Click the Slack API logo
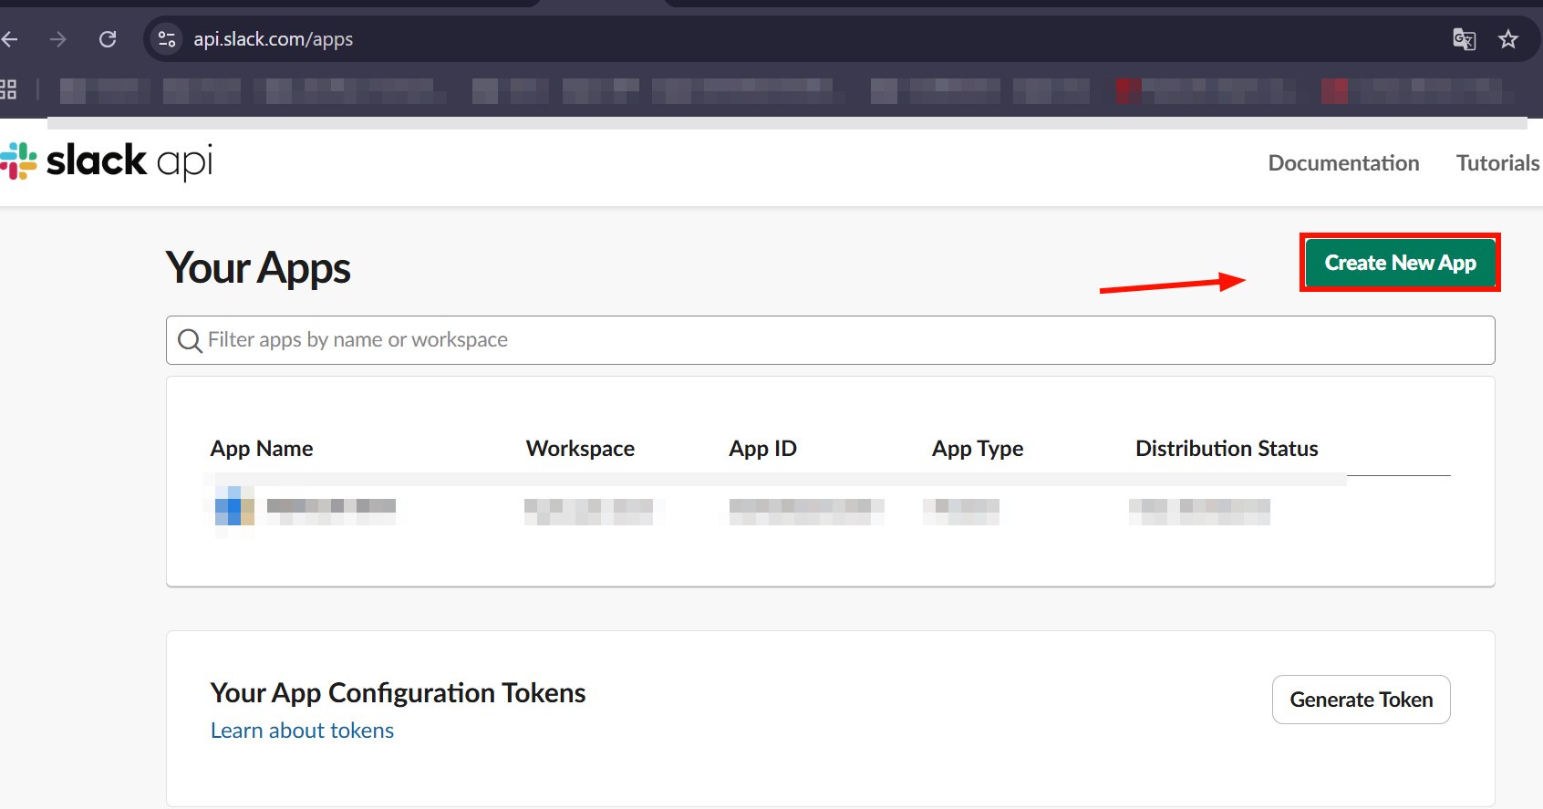Screen dimensions: 1543x809 click(107, 161)
